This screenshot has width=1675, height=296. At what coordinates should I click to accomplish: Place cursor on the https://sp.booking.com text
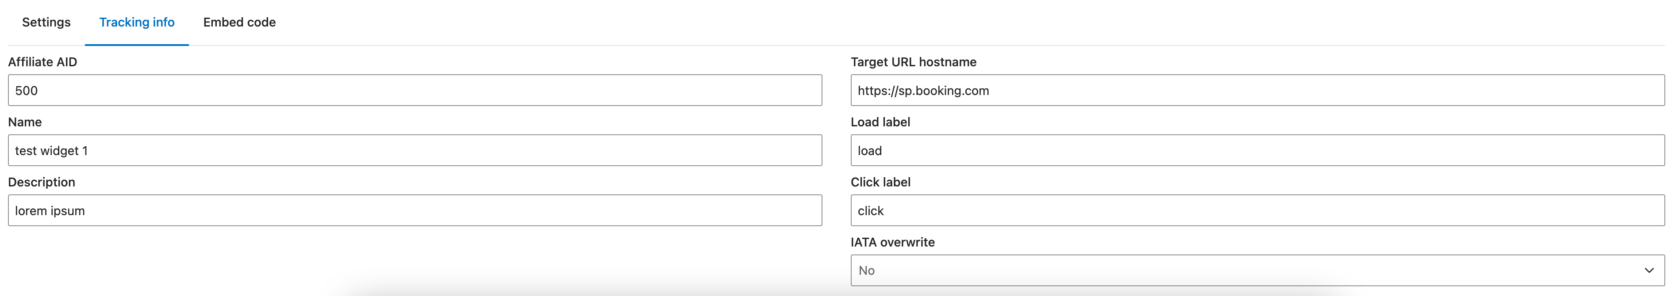click(923, 91)
